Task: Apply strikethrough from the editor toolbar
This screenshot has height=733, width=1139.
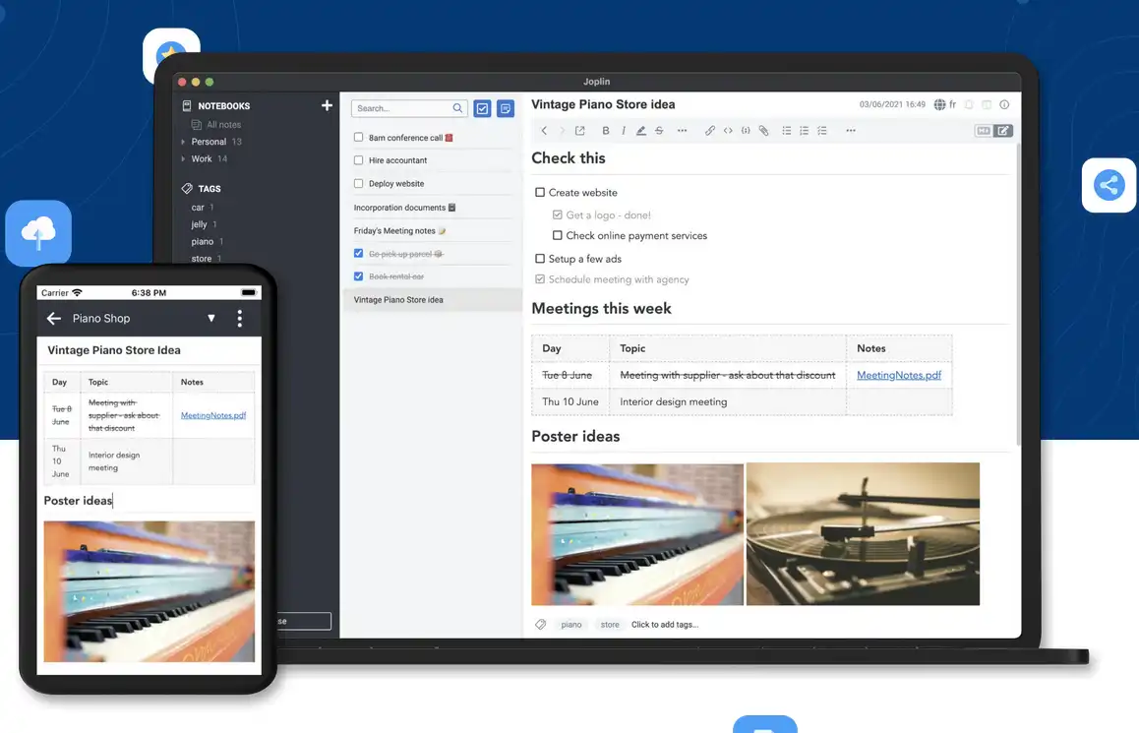Action: [x=659, y=131]
